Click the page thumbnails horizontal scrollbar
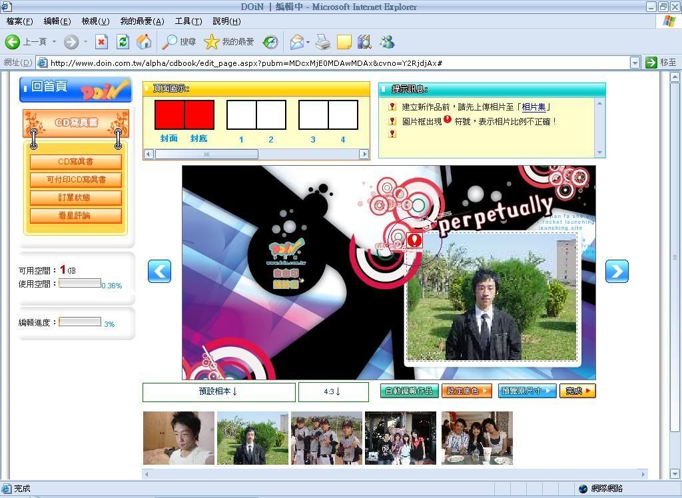Viewport: 682px width, 498px height. (x=206, y=154)
